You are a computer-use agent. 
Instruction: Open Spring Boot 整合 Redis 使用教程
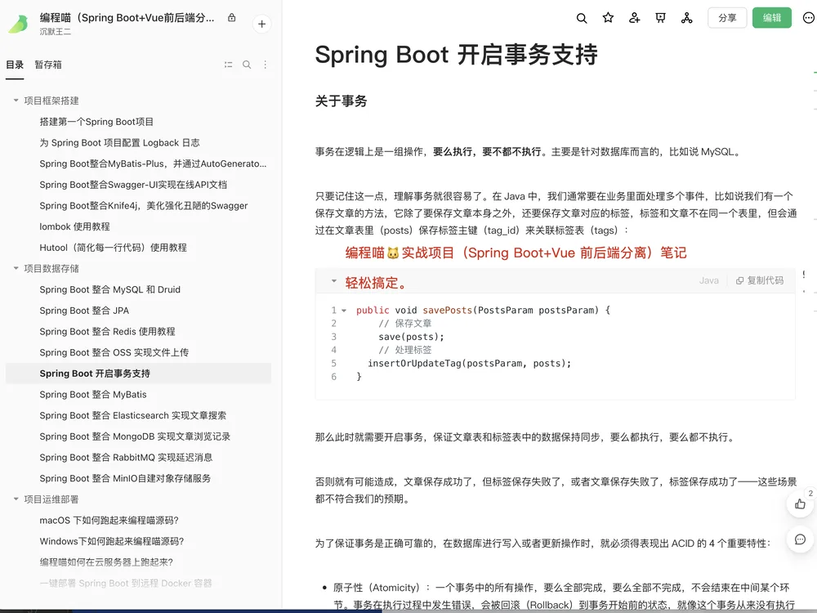[x=107, y=331]
